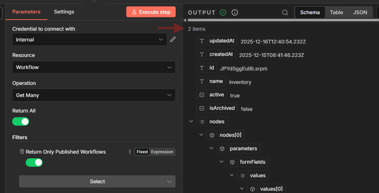This screenshot has width=379, height=193.
Task: Click the object cube icon beside formFields
Action: (x=232, y=162)
